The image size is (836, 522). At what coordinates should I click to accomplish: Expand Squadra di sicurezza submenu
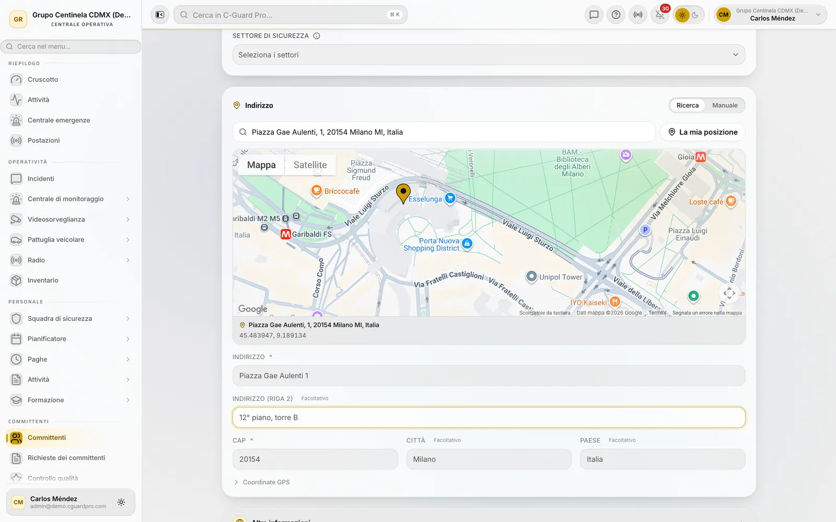tap(128, 318)
